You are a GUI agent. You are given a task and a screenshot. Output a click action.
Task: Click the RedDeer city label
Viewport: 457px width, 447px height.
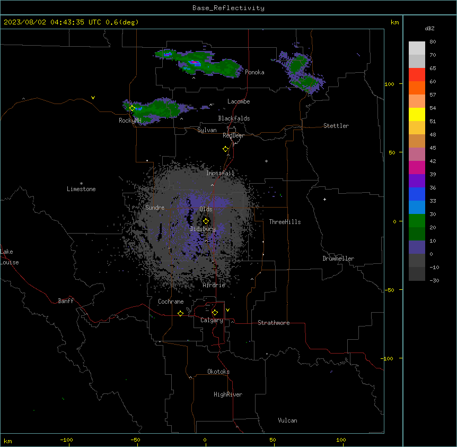tap(233, 135)
